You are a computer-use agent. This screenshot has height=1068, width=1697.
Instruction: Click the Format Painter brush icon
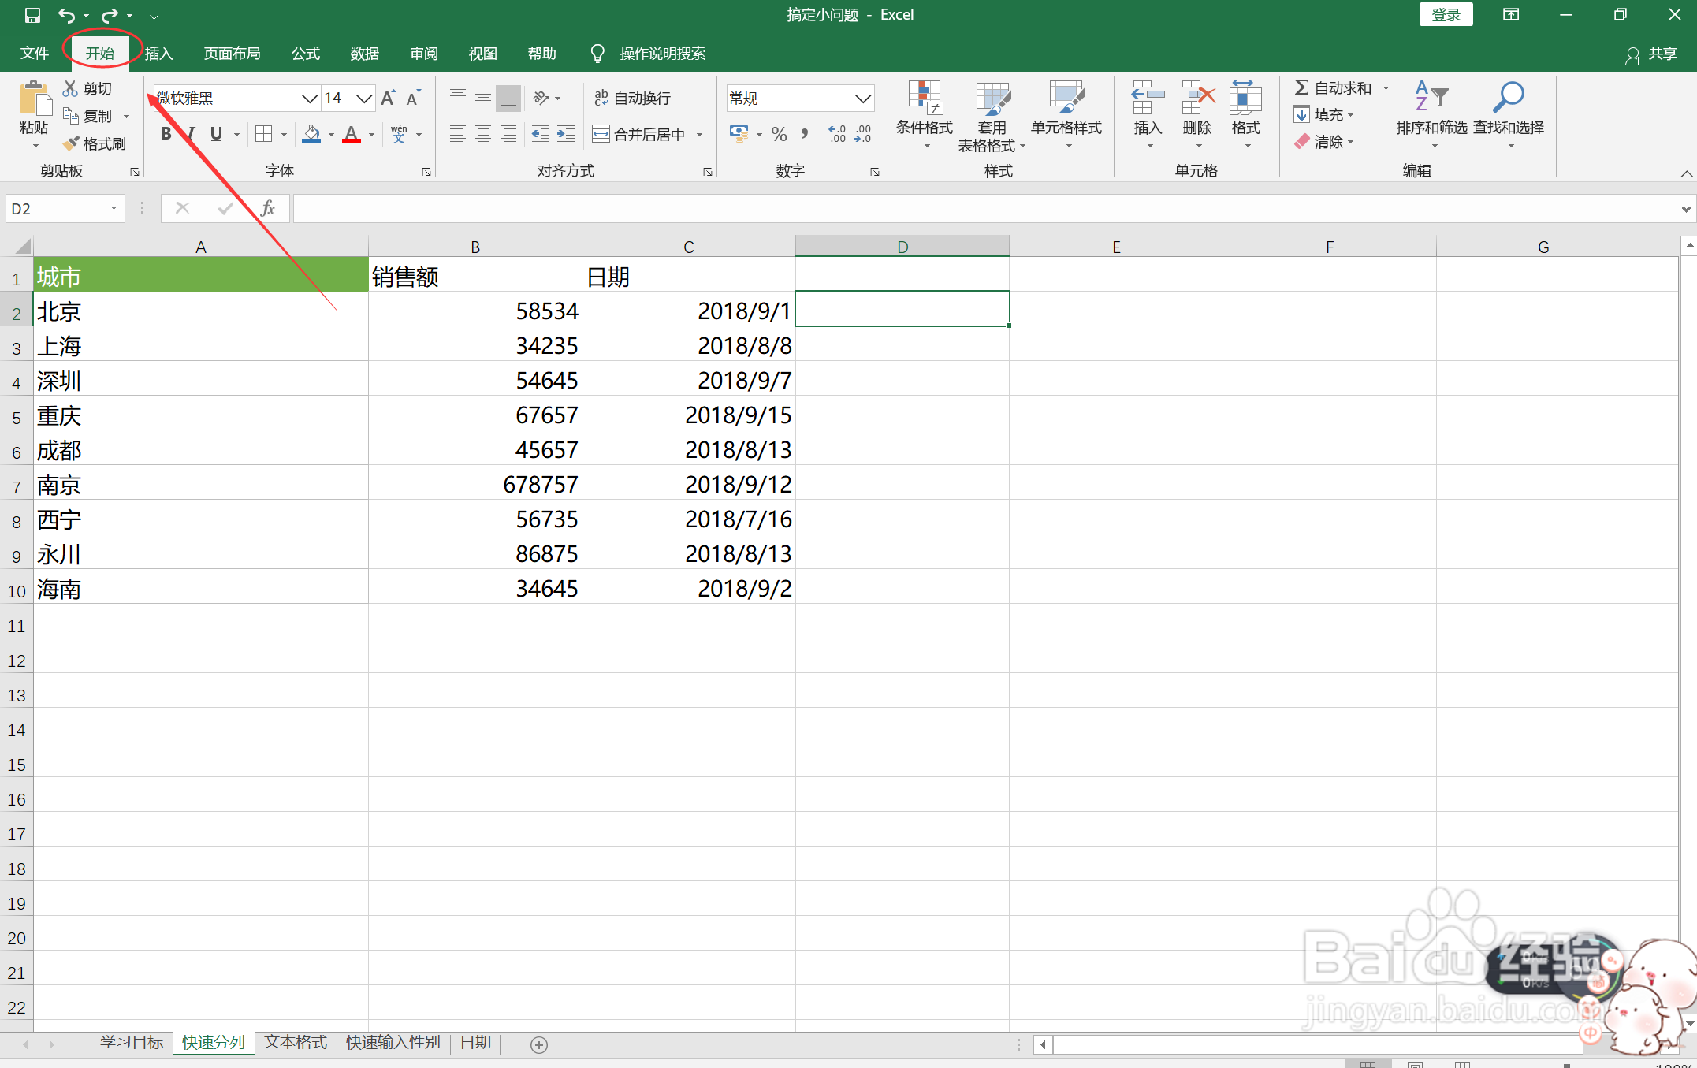(x=72, y=143)
